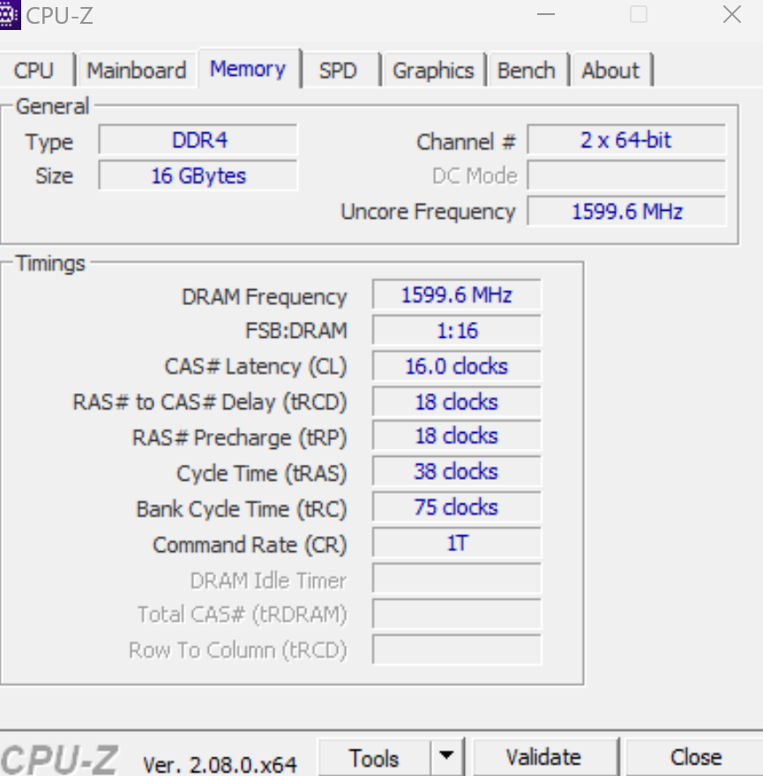Click the empty DRAM Idle Timer field

457,578
